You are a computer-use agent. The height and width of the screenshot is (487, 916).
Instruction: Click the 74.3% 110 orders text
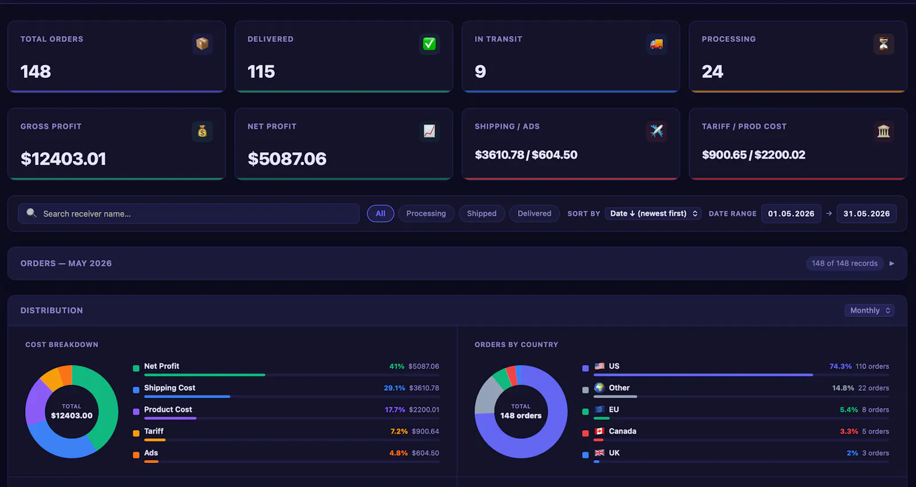(859, 366)
